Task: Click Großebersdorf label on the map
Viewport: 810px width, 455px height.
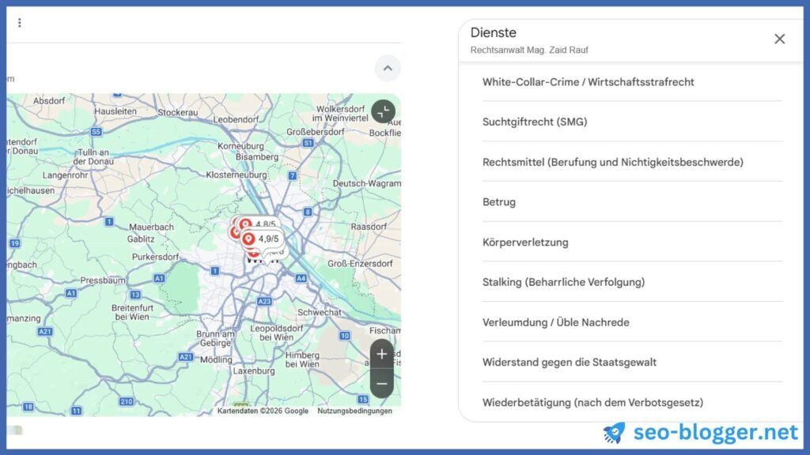Action: click(316, 132)
